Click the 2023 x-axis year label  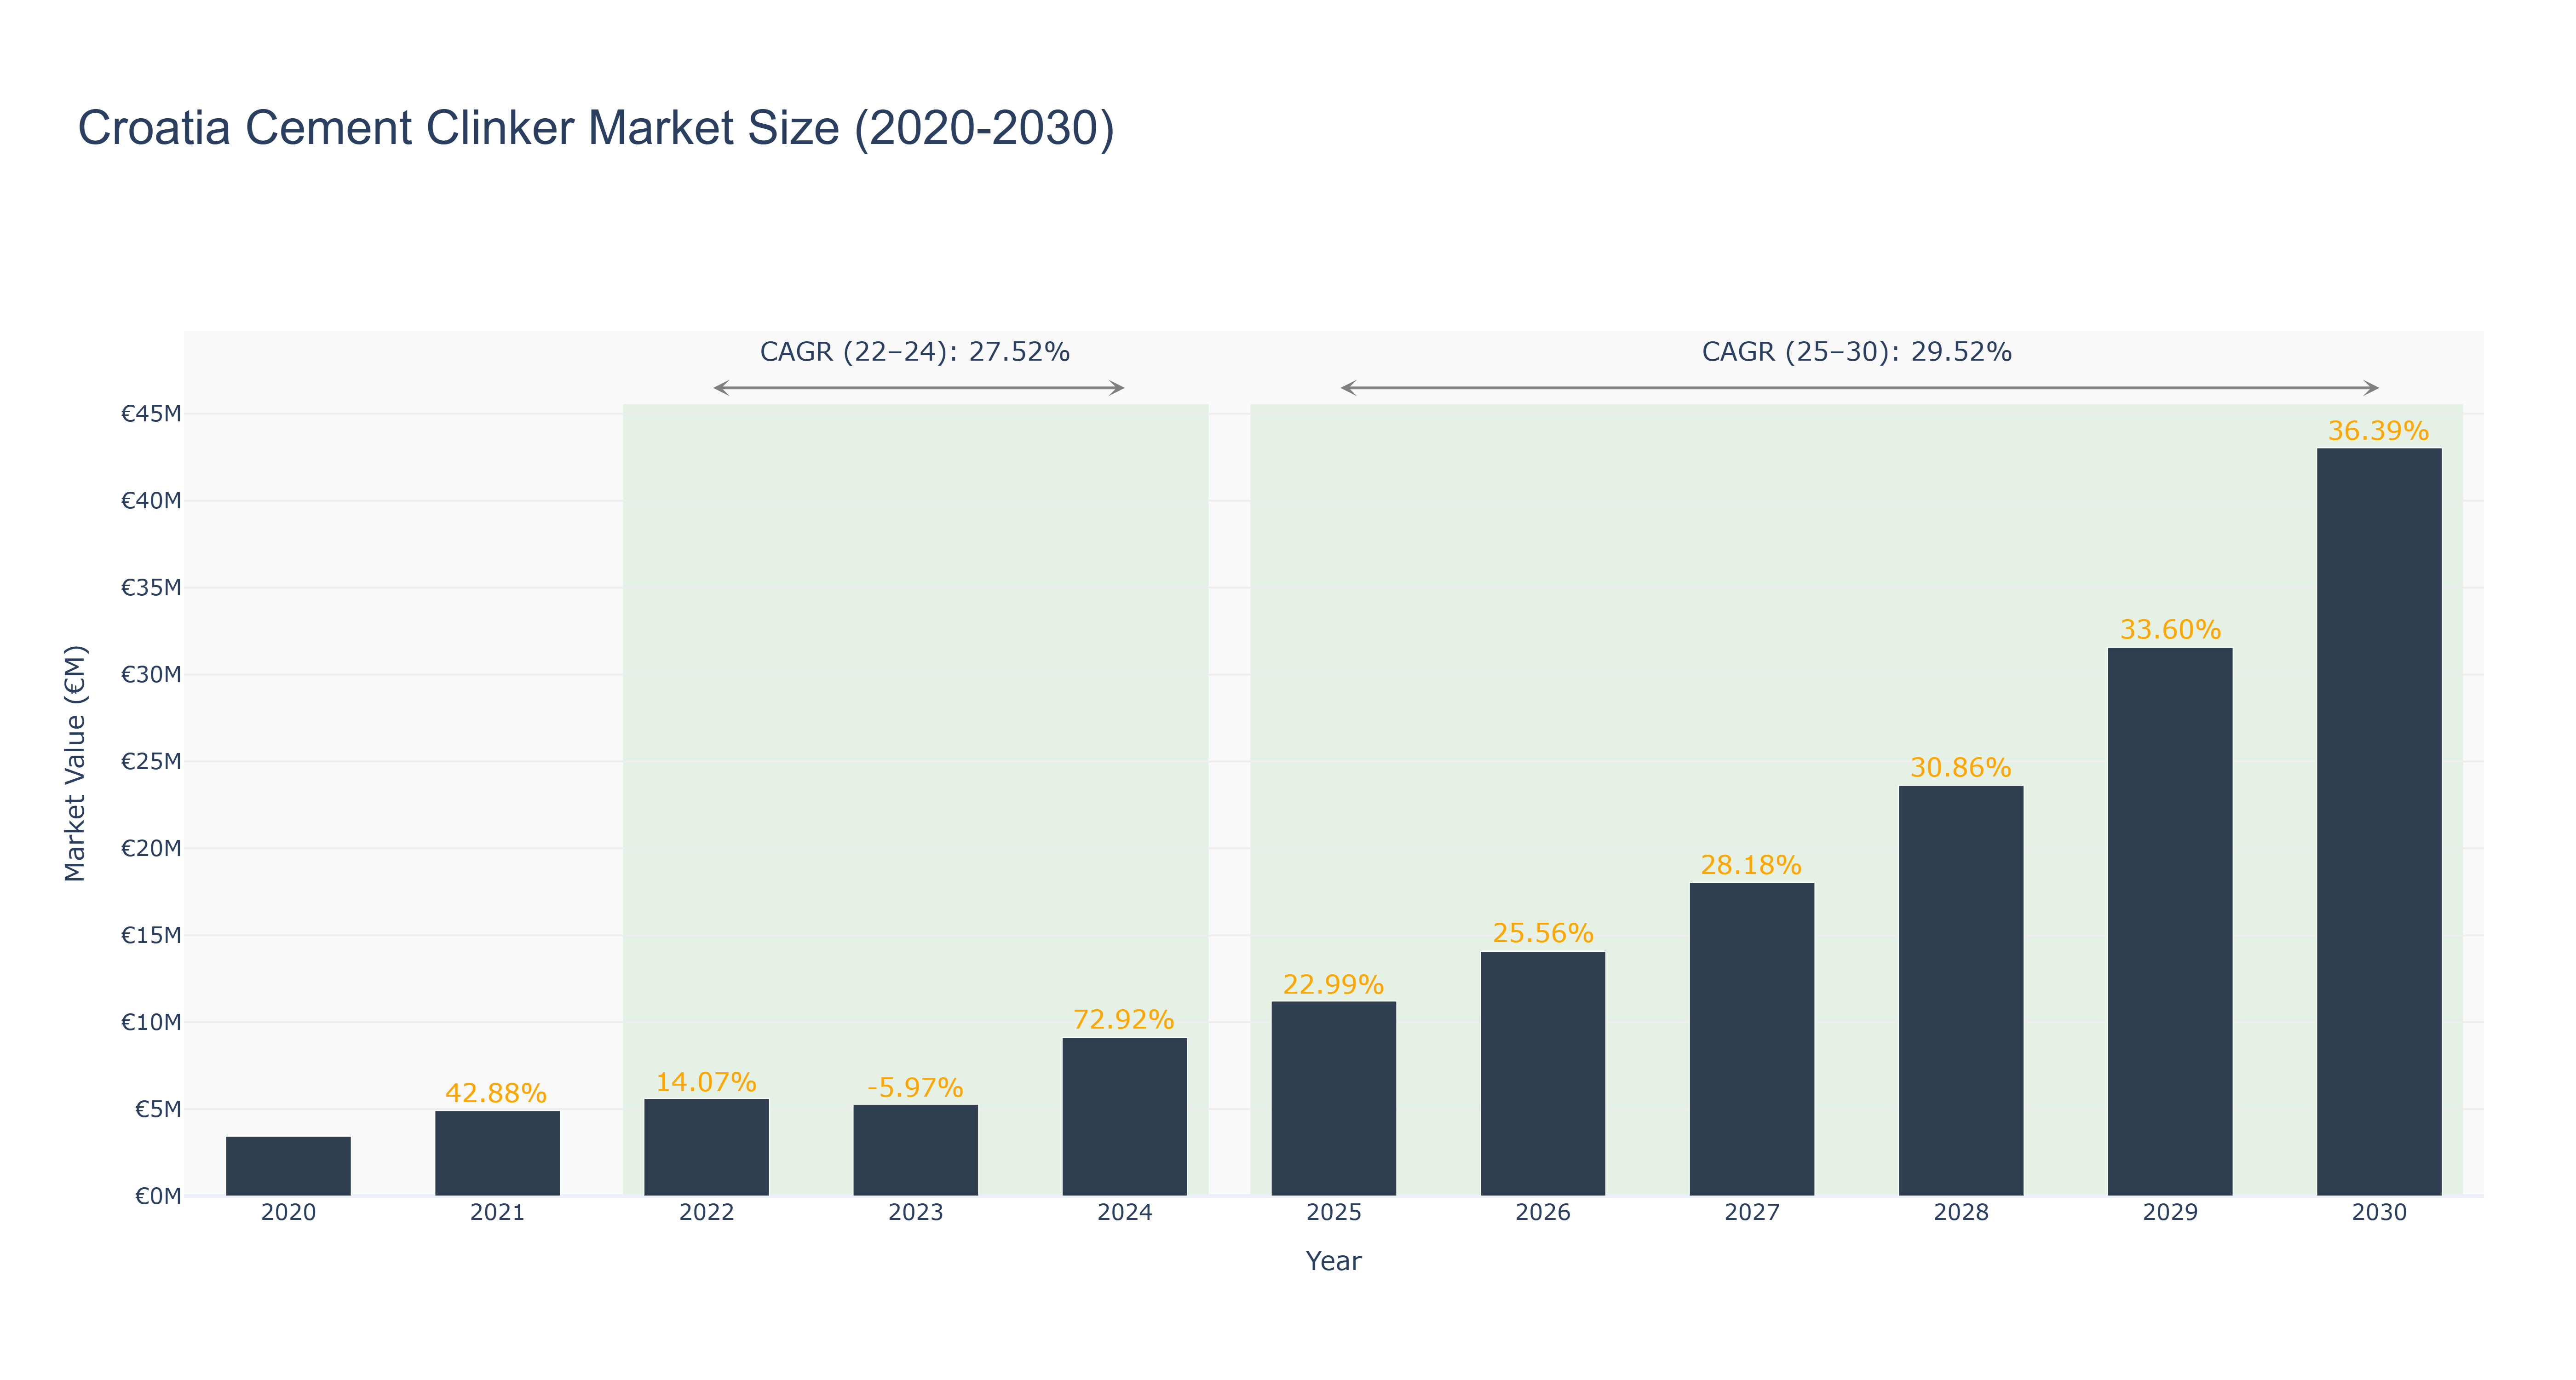(916, 1213)
